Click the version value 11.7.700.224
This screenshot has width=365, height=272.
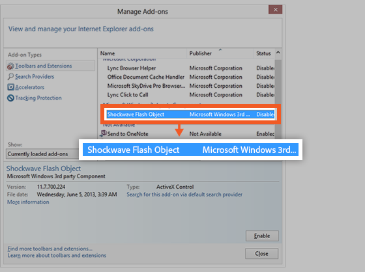(51, 187)
